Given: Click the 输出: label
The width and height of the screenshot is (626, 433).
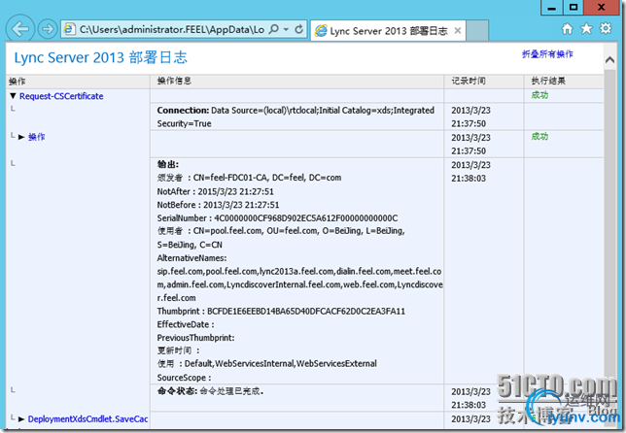Looking at the screenshot, I should (168, 164).
